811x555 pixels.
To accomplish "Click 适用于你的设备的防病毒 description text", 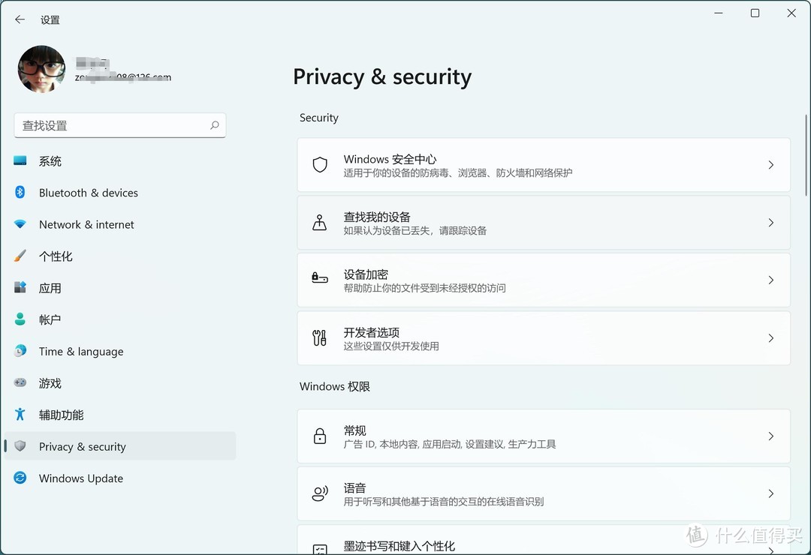I will tap(458, 172).
